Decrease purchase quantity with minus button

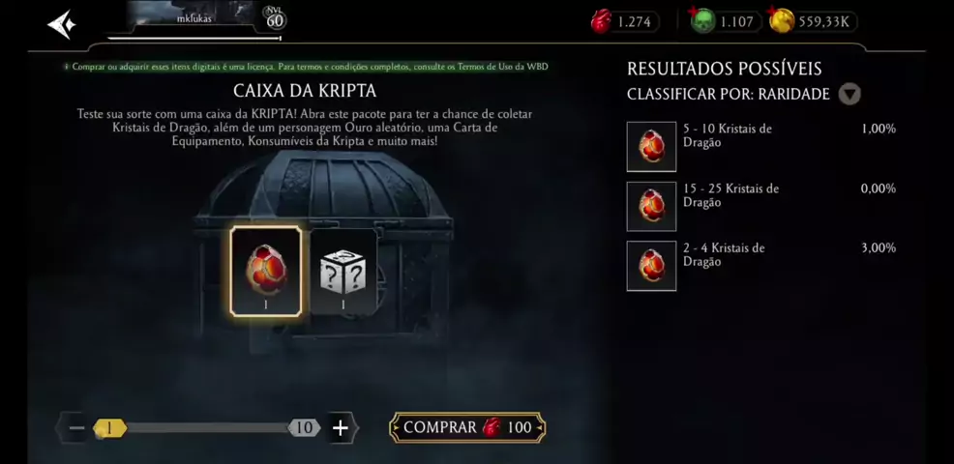point(76,428)
